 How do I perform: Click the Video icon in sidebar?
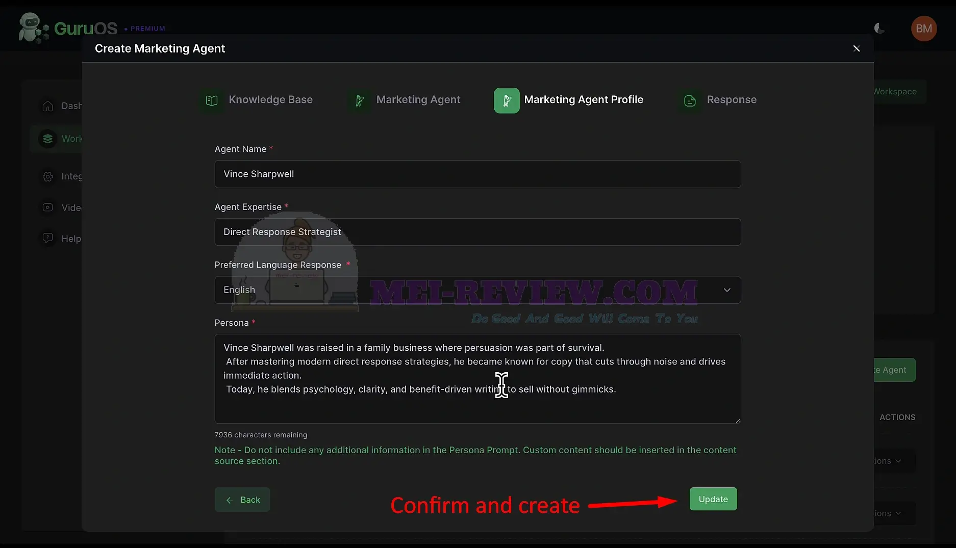[47, 207]
